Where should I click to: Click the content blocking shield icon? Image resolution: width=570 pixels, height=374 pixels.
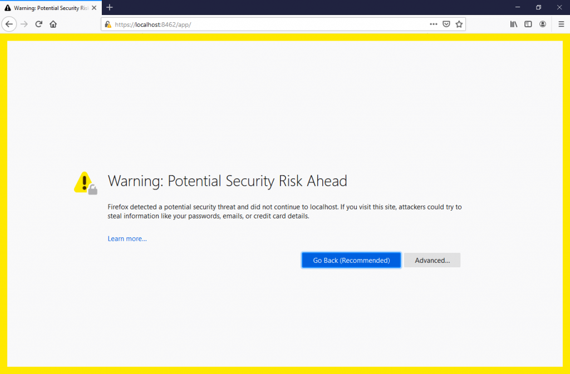[x=446, y=24]
